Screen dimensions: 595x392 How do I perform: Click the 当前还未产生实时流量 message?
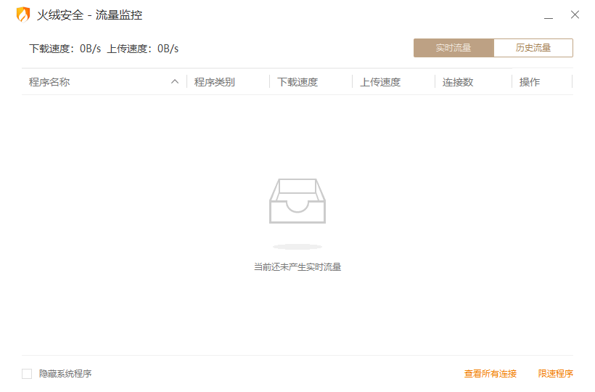pos(297,267)
